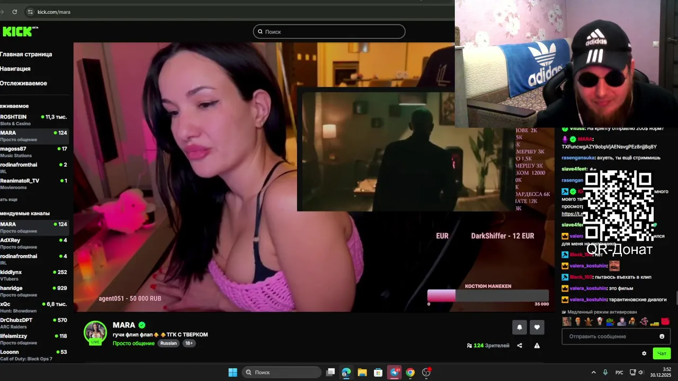Image resolution: width=678 pixels, height=381 pixels.
Task: Click Просто общение category link
Action: 133,343
